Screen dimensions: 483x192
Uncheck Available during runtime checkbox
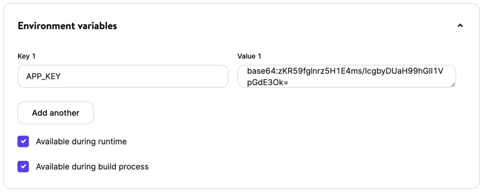23,141
